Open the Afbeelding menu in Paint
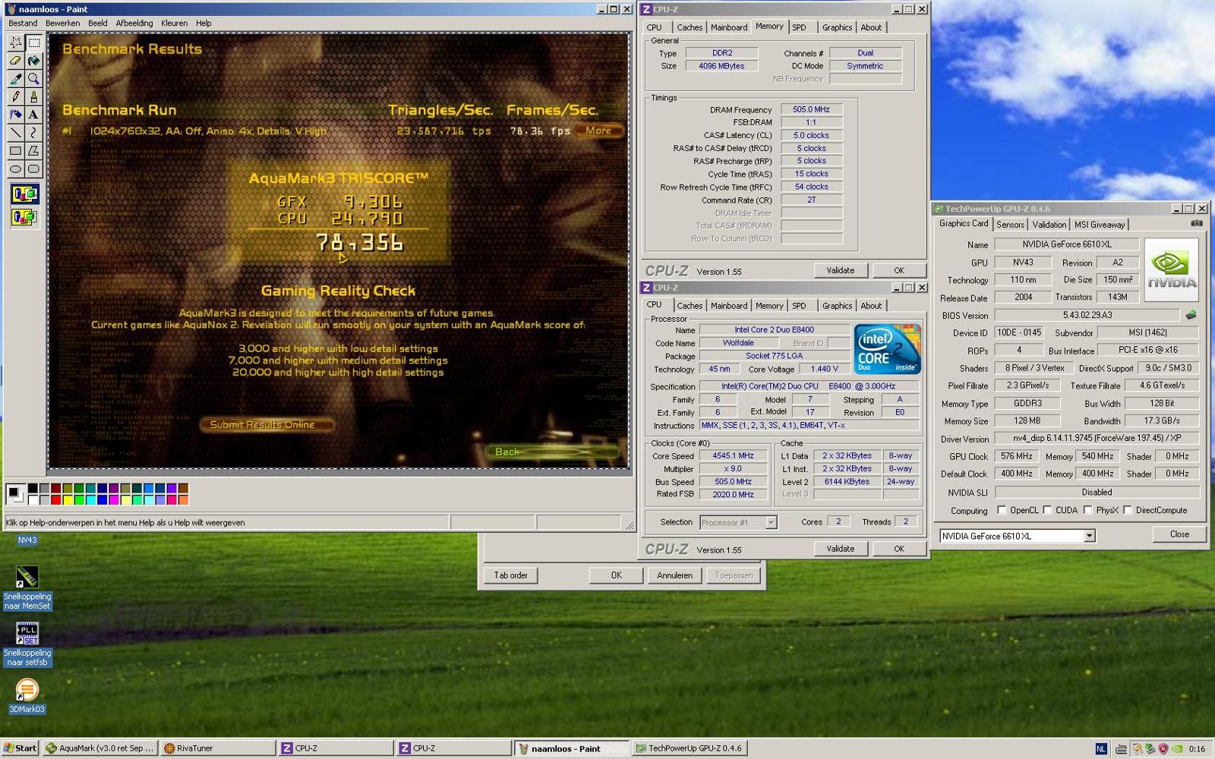The height and width of the screenshot is (759, 1215). 134,23
